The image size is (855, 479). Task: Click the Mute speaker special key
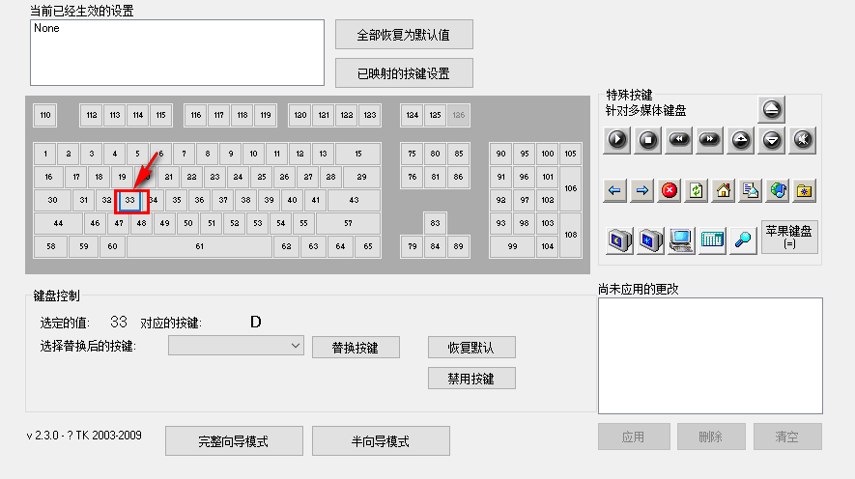pos(803,140)
